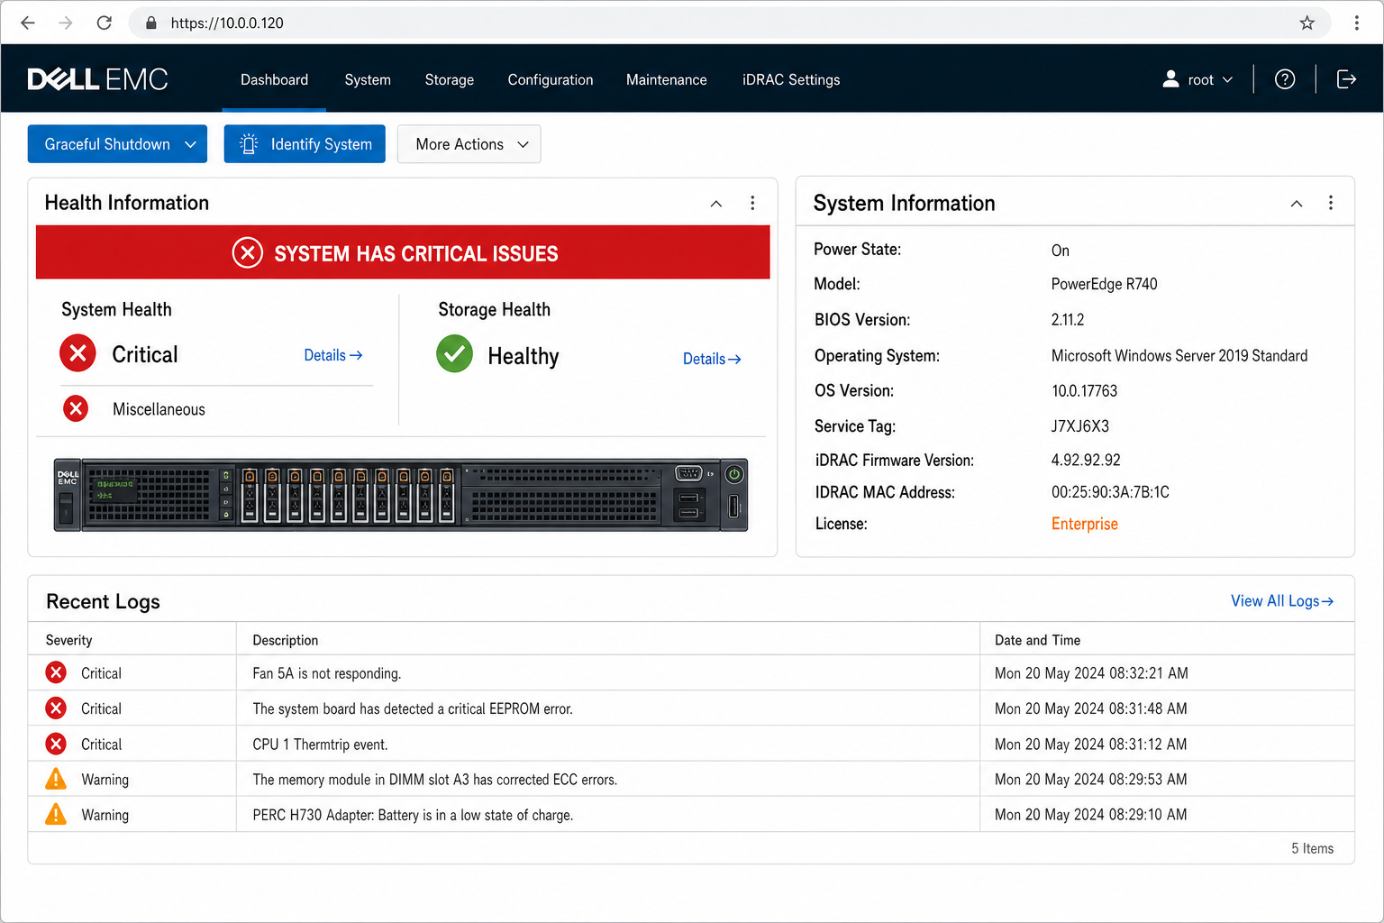Go back to the previous page

coord(28,23)
